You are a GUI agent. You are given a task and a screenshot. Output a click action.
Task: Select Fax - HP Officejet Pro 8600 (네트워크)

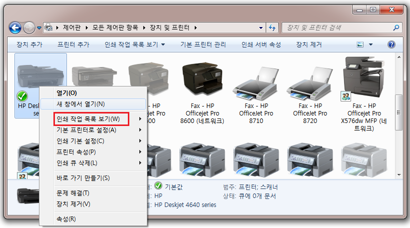202,93
